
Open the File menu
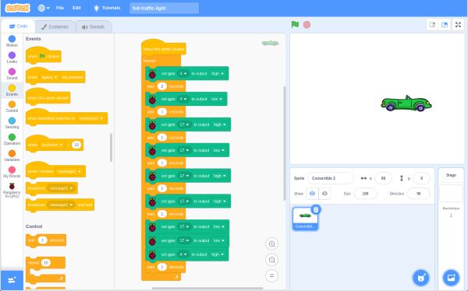tap(60, 8)
